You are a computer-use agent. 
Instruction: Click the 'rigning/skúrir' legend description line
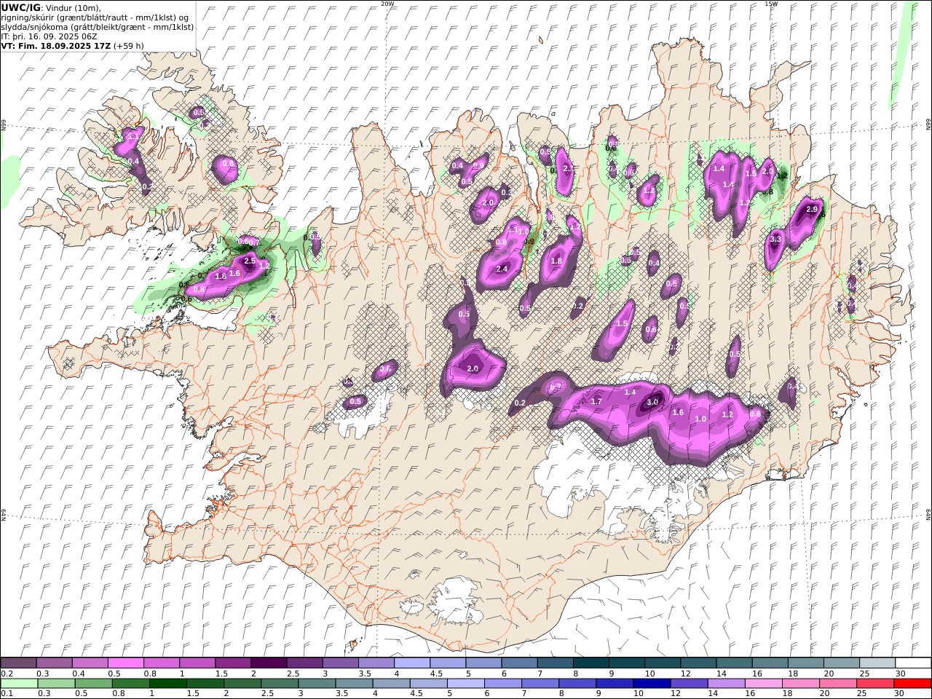coord(95,17)
